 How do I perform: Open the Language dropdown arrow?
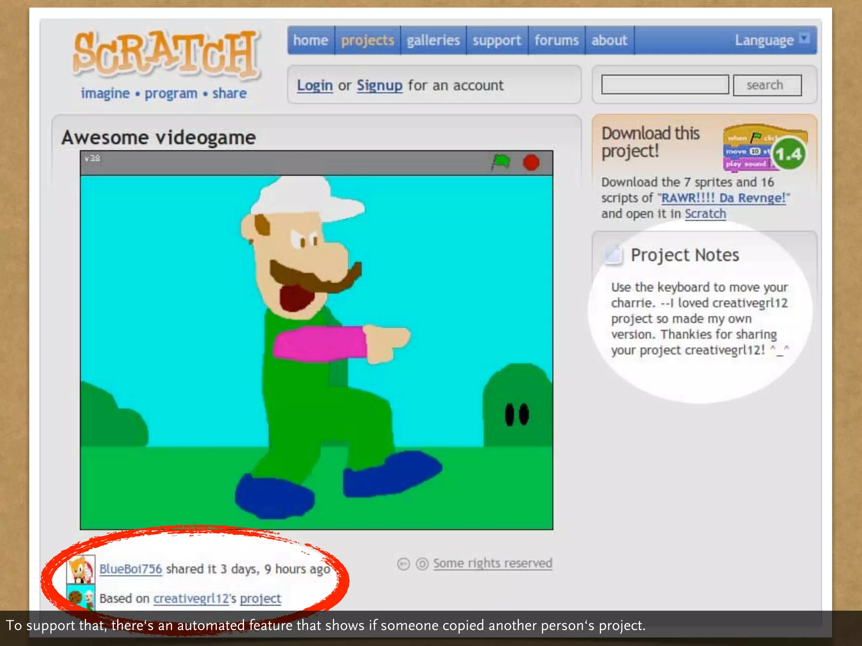(x=804, y=38)
